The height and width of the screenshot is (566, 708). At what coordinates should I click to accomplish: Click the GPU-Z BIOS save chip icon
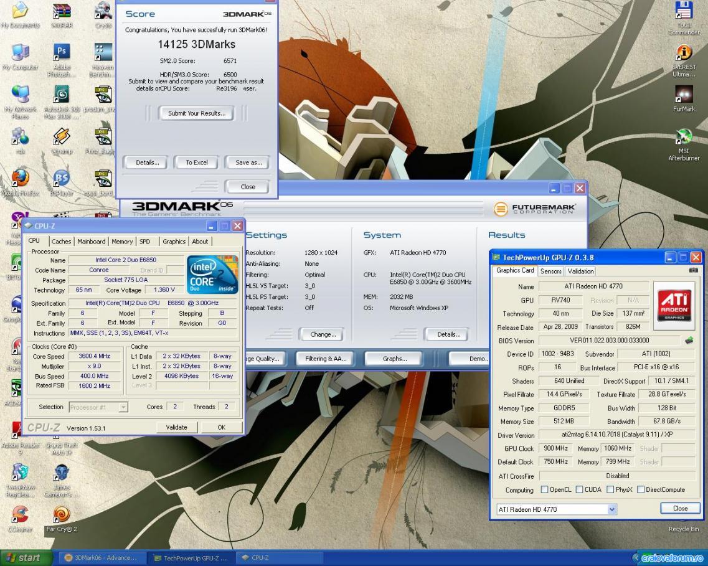pyautogui.click(x=689, y=341)
